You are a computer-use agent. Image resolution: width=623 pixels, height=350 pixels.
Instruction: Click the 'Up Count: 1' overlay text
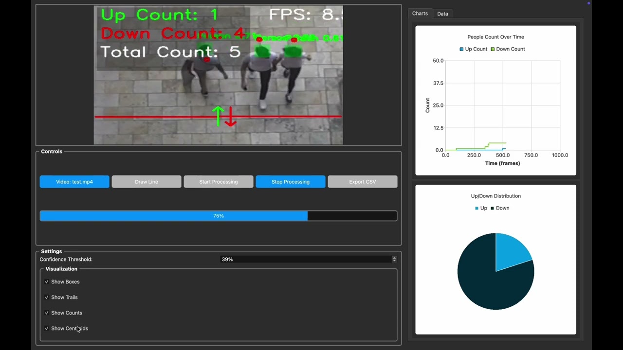pyautogui.click(x=159, y=15)
